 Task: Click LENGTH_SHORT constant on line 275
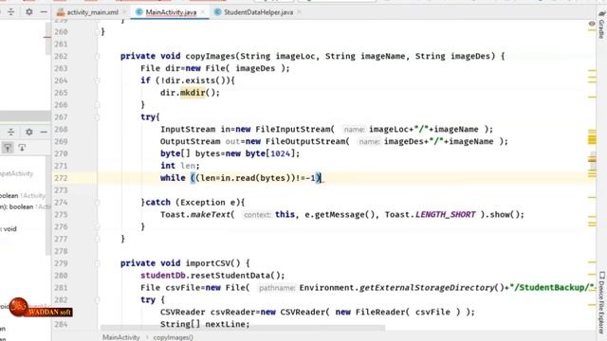click(445, 215)
